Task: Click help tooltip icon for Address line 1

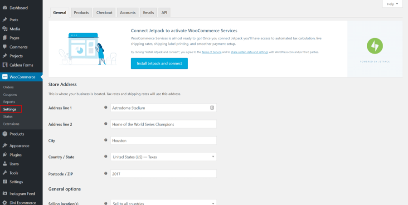Action: (x=106, y=107)
